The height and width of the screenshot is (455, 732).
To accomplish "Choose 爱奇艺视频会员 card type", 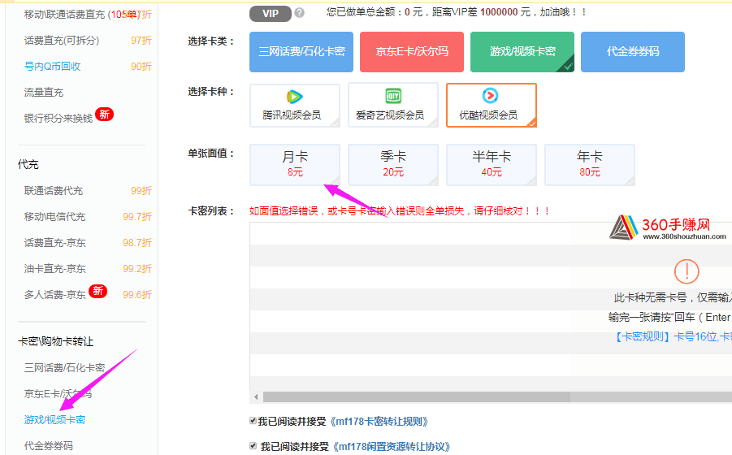I will click(x=393, y=105).
